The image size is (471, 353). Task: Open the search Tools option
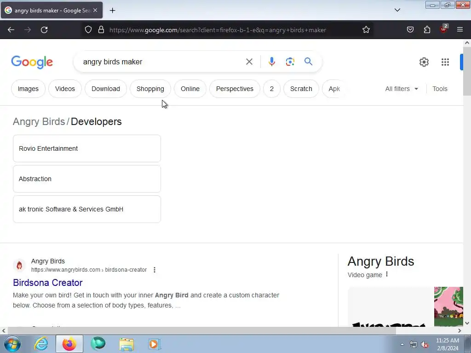pos(440,89)
